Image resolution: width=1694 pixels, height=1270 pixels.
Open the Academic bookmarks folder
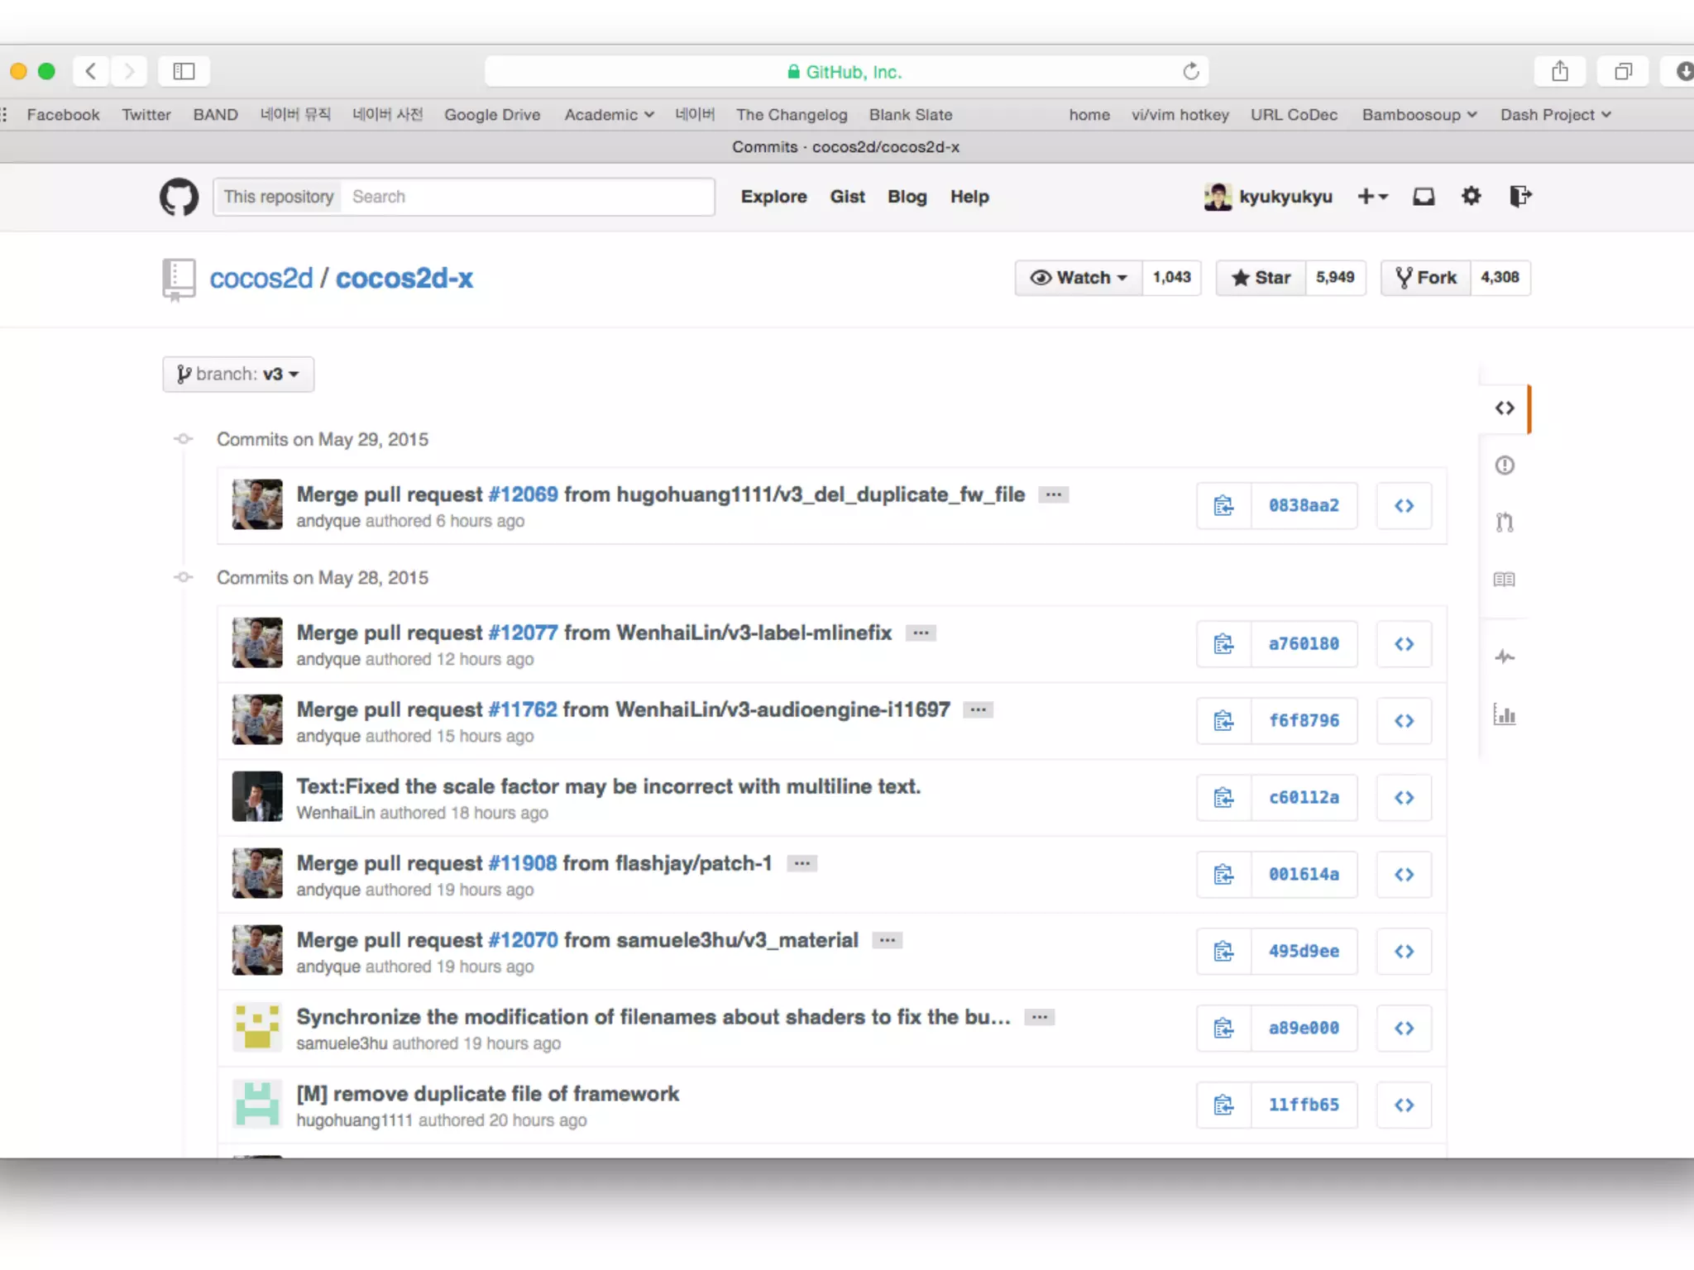pyautogui.click(x=609, y=115)
